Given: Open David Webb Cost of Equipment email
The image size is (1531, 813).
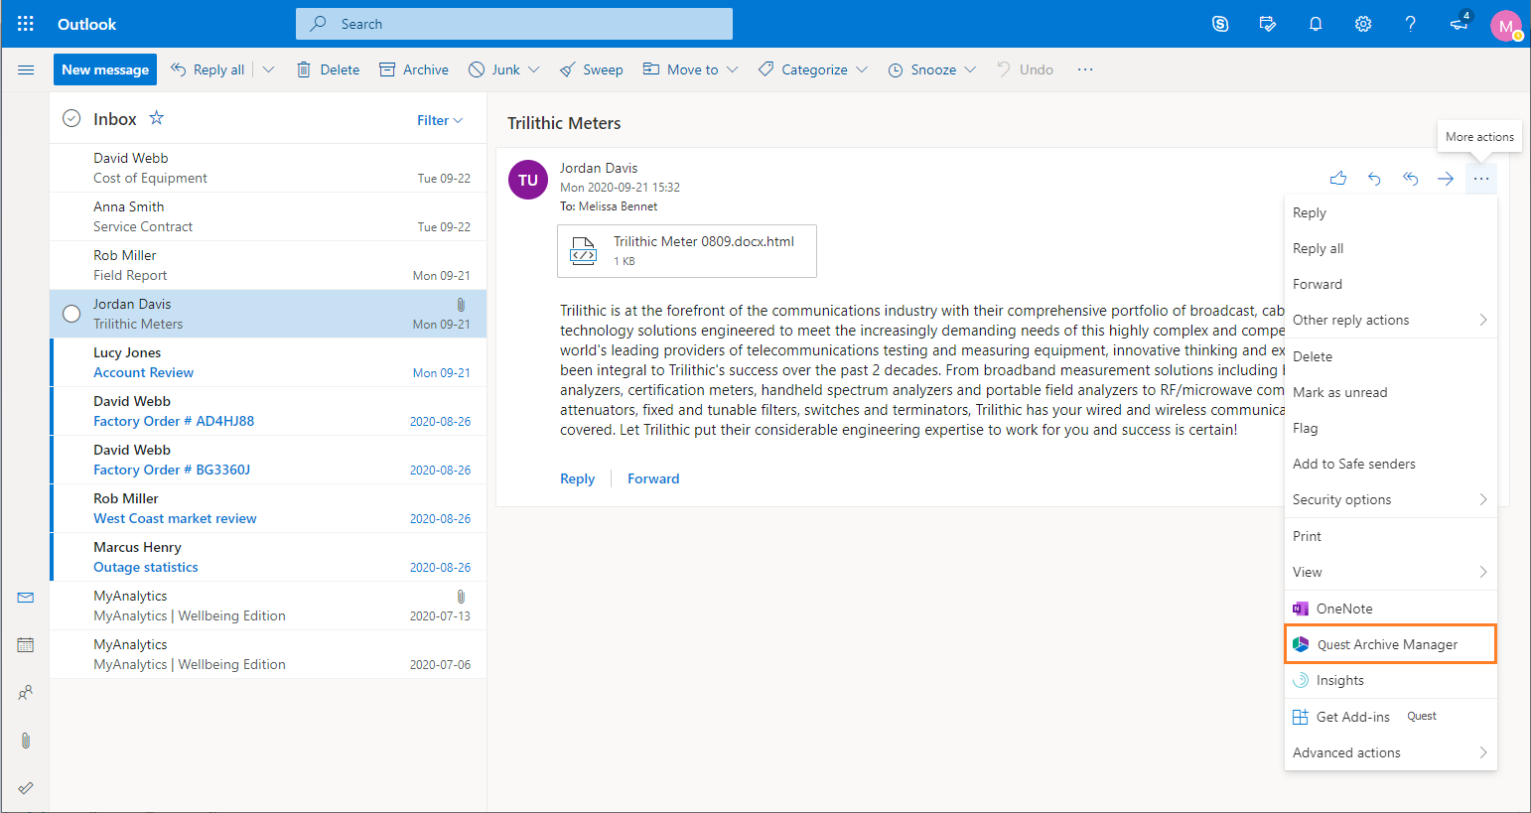Looking at the screenshot, I should click(268, 168).
